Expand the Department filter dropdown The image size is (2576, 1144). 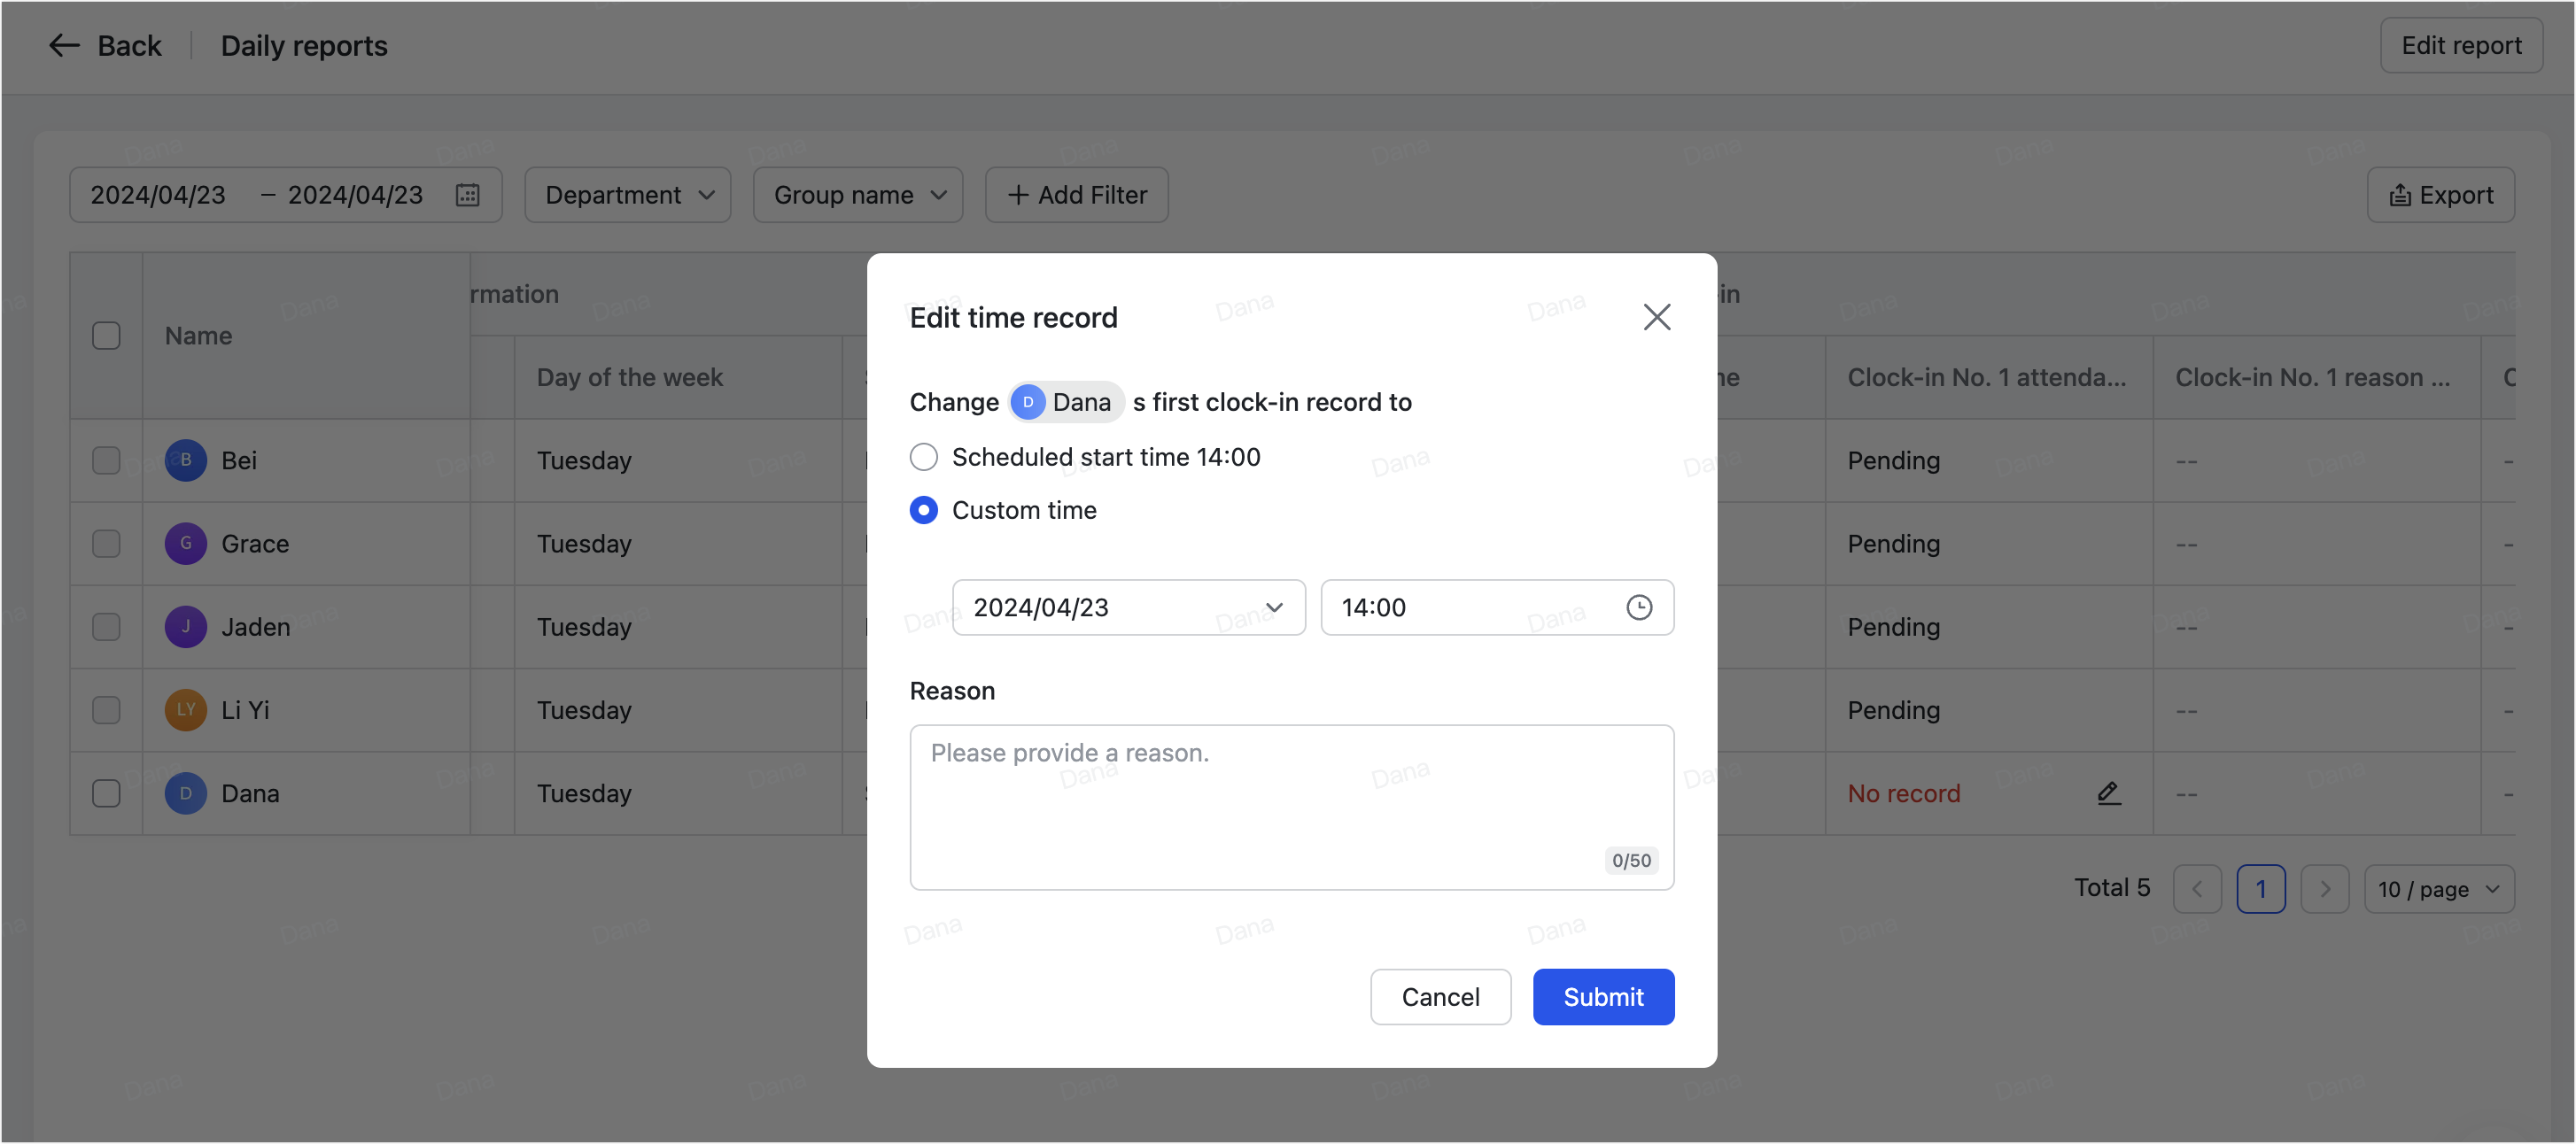628,195
